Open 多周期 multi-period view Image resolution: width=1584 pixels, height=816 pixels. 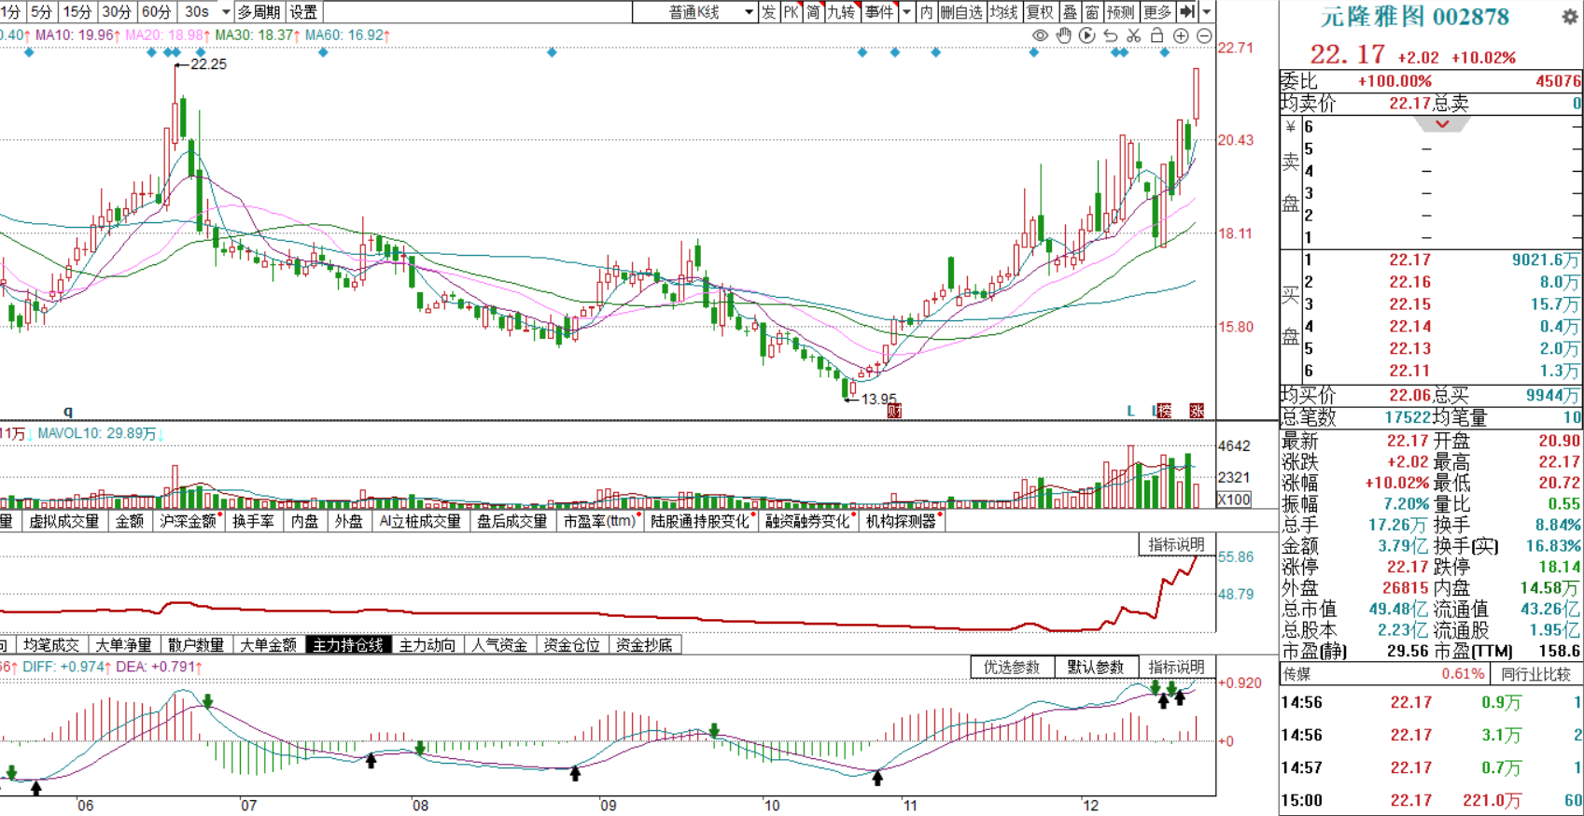click(259, 11)
